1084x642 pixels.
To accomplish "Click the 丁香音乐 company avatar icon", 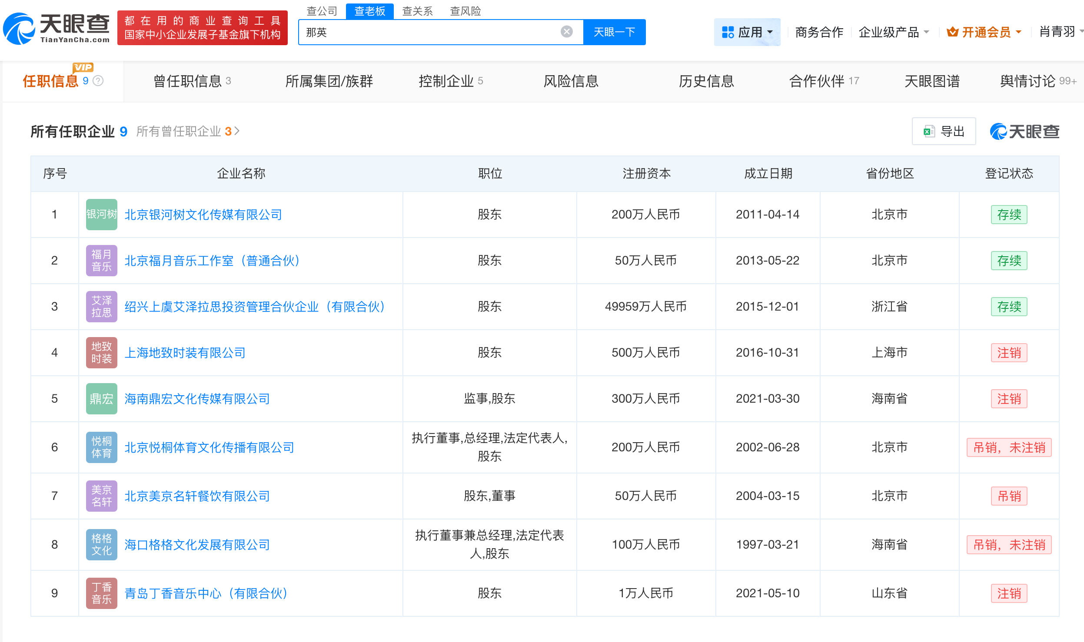I will pos(101,592).
